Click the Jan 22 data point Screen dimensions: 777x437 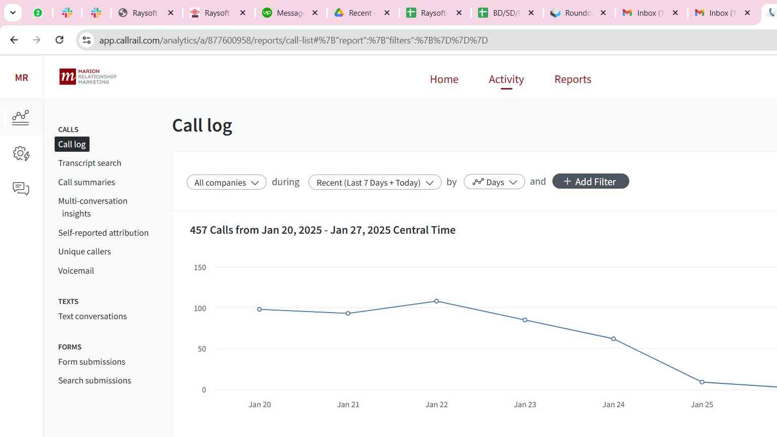437,301
